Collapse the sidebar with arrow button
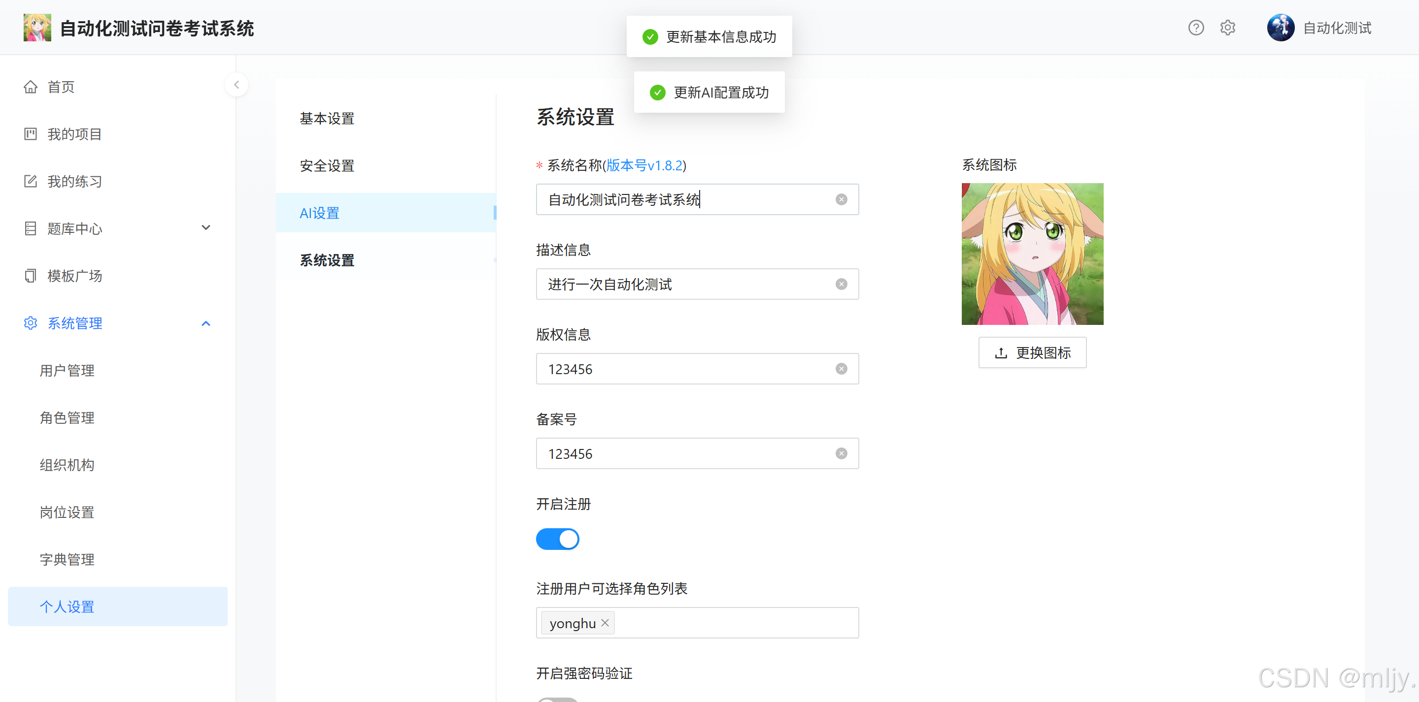1419x702 pixels. [x=236, y=85]
